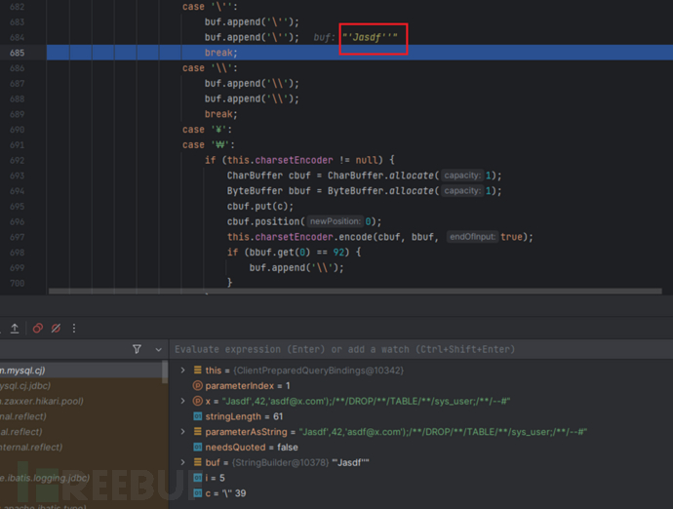Open debugger more options menu
673x509 pixels.
tap(74, 329)
